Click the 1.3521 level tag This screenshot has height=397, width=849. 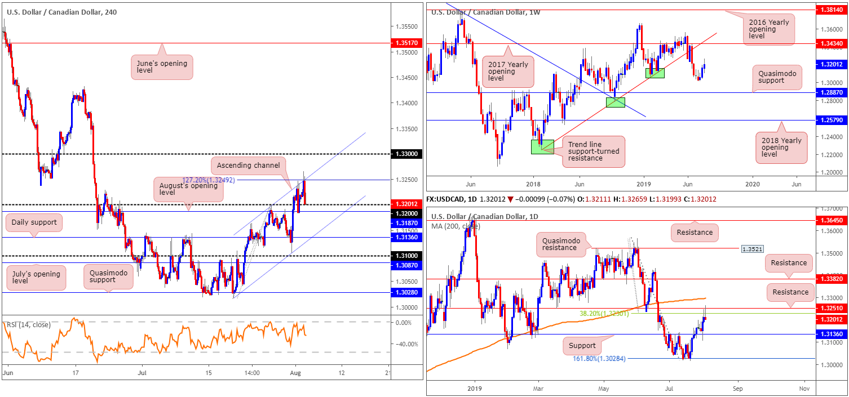pos(753,248)
